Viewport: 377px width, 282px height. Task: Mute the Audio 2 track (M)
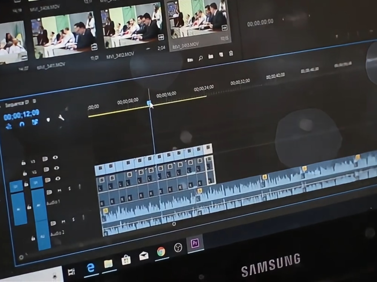[x=63, y=222]
